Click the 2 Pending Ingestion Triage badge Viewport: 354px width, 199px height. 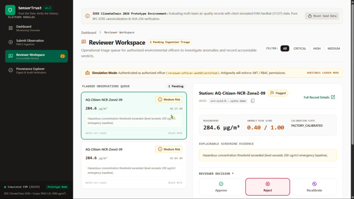click(170, 42)
